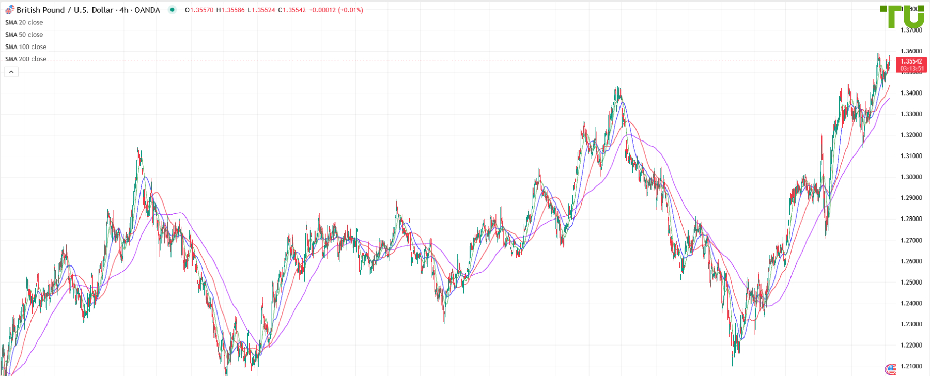Click the 1.32000 price axis label
This screenshot has height=376, width=930.
tap(911, 135)
